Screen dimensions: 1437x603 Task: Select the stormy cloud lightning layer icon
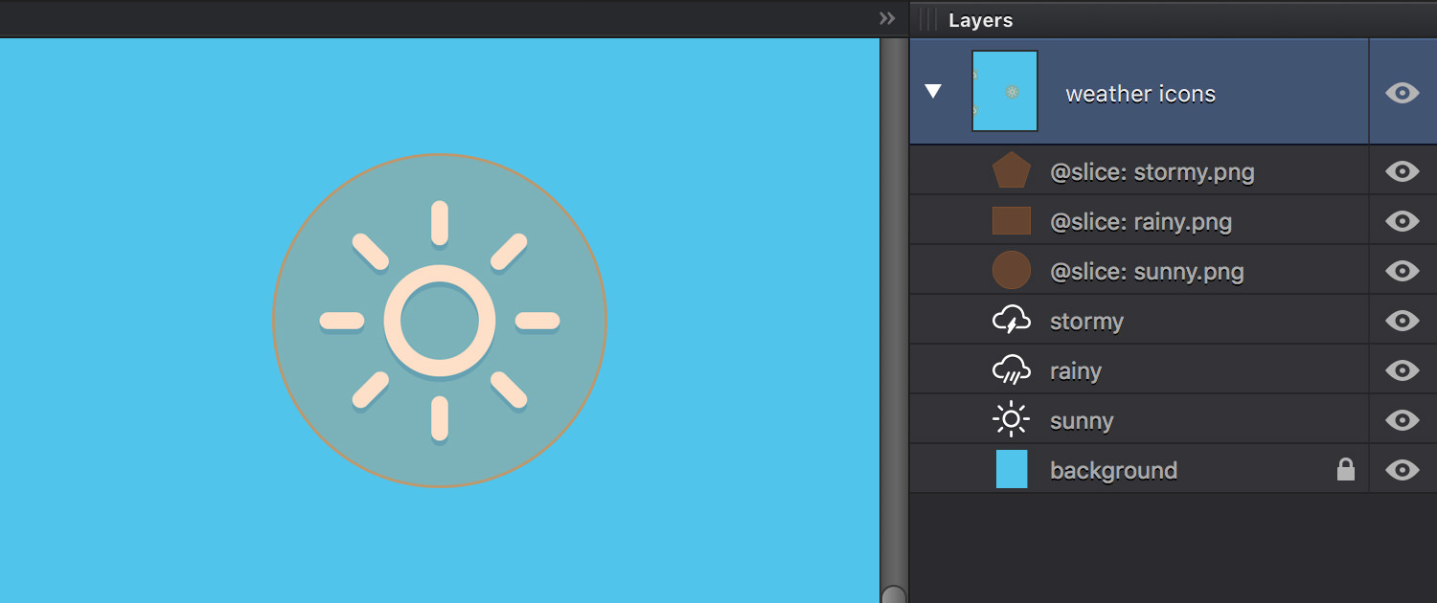click(1012, 321)
